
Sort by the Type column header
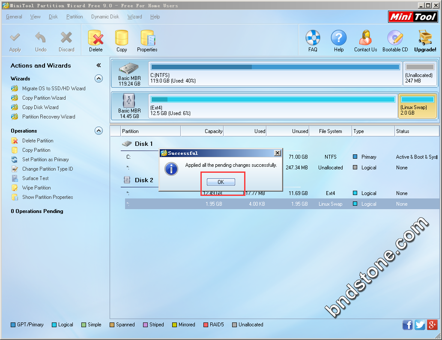point(373,131)
